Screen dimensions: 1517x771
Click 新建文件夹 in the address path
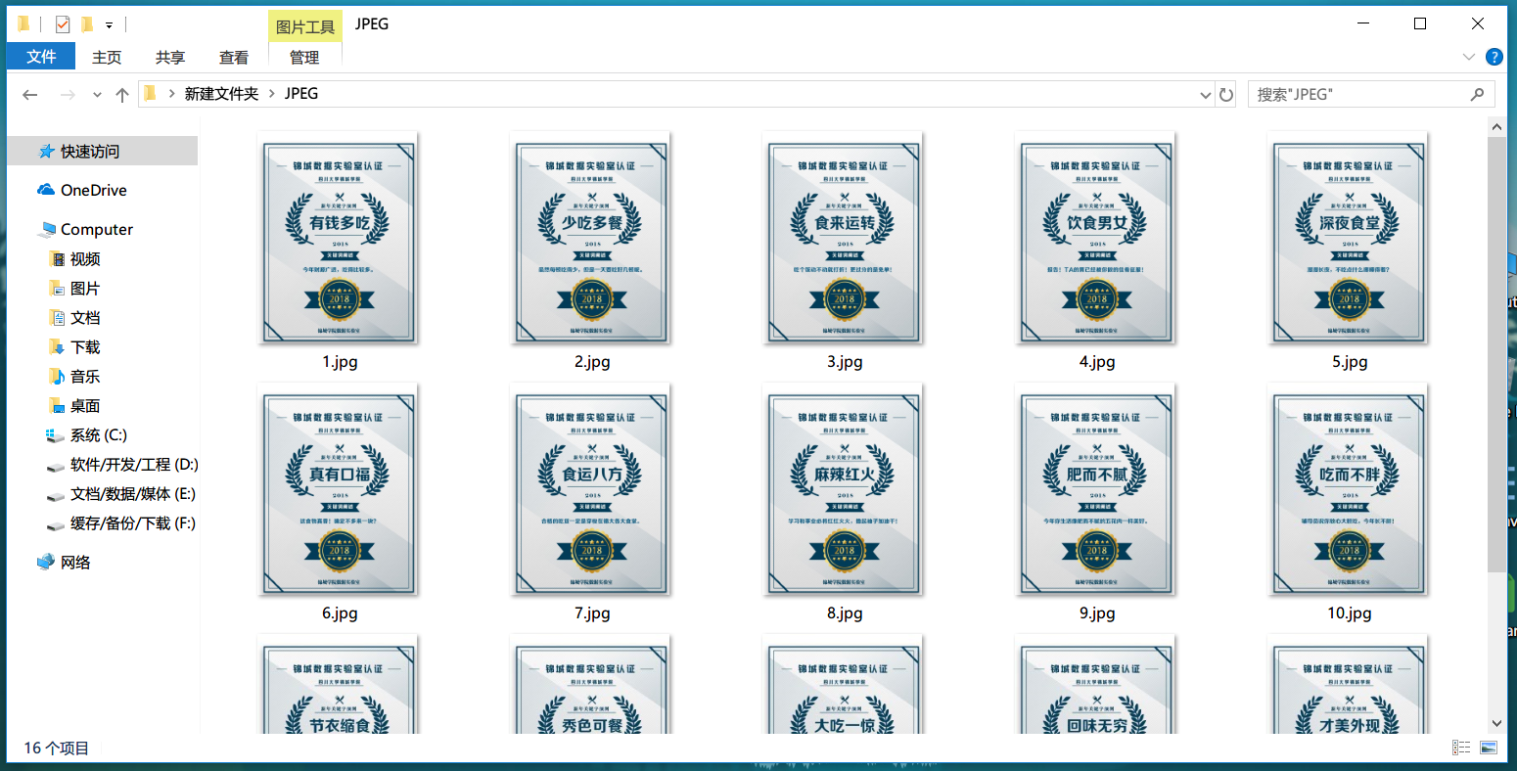(222, 94)
